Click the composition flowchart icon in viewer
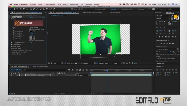The height and width of the screenshot is (106, 187). 129,63
